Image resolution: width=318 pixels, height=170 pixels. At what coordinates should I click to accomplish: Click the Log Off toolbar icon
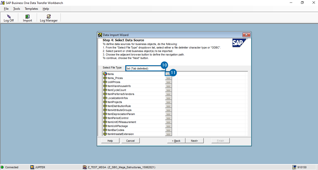[9, 16]
